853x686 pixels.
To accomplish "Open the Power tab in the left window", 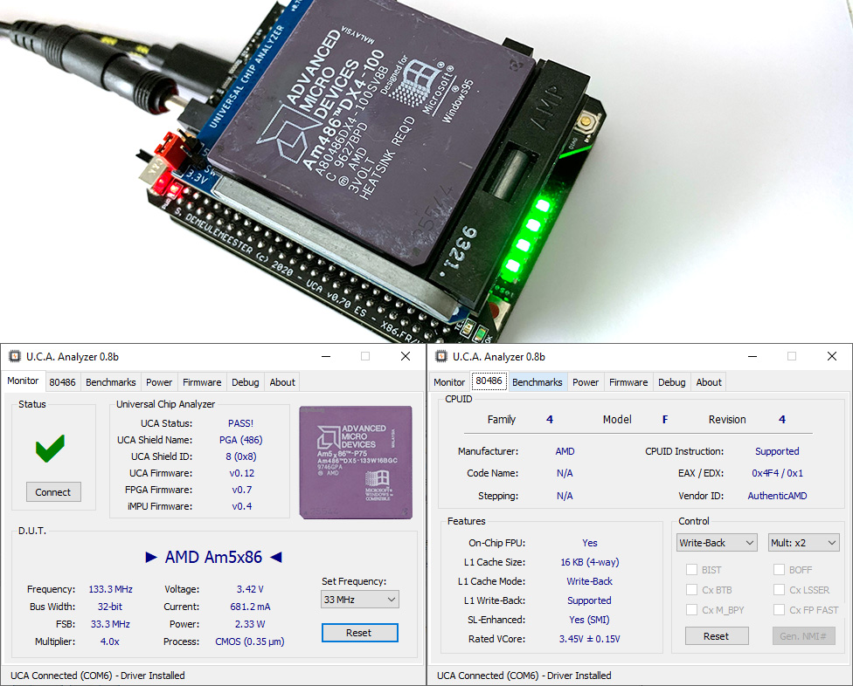I will coord(159,382).
